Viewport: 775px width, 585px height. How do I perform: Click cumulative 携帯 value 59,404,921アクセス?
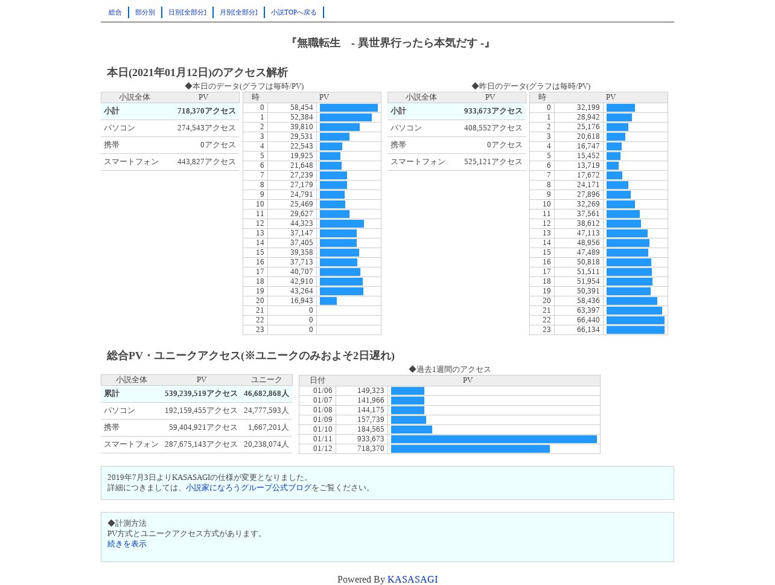coord(203,427)
